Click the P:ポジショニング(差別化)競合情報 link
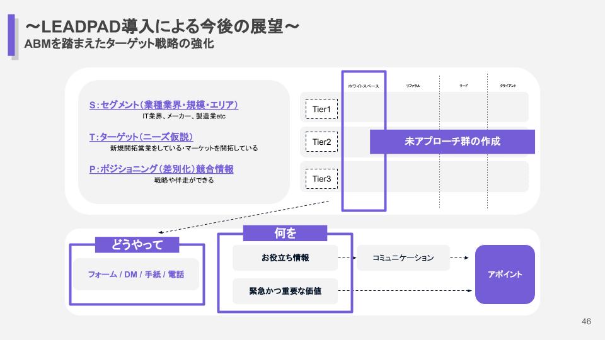This screenshot has width=605, height=340. coord(161,169)
